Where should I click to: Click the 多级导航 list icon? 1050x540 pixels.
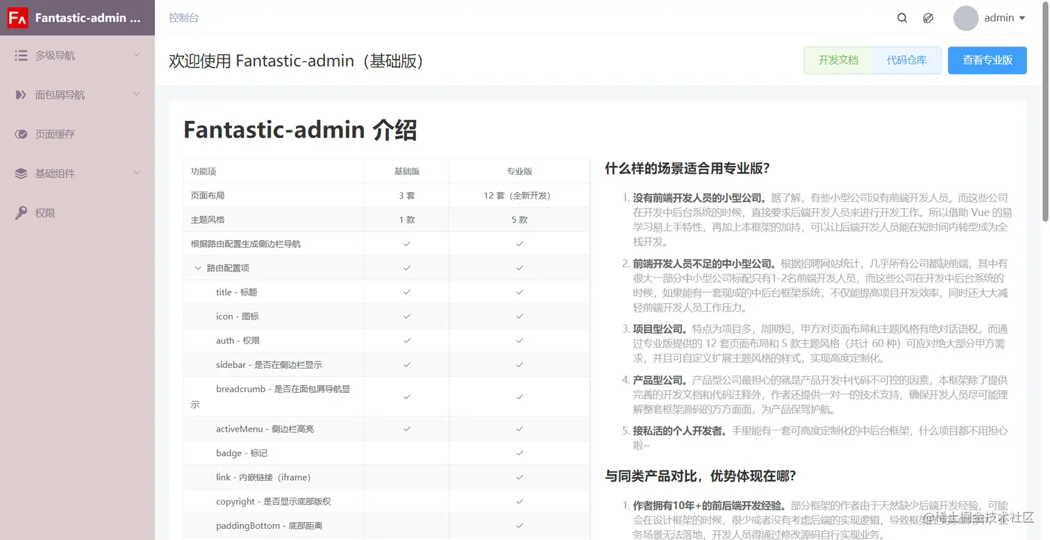pyautogui.click(x=21, y=56)
